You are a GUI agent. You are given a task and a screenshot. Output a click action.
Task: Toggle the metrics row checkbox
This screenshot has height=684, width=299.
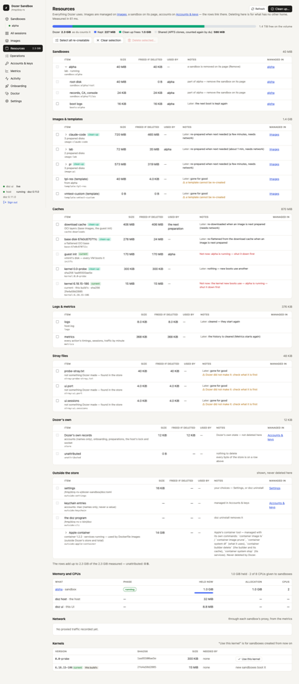[x=57, y=336]
